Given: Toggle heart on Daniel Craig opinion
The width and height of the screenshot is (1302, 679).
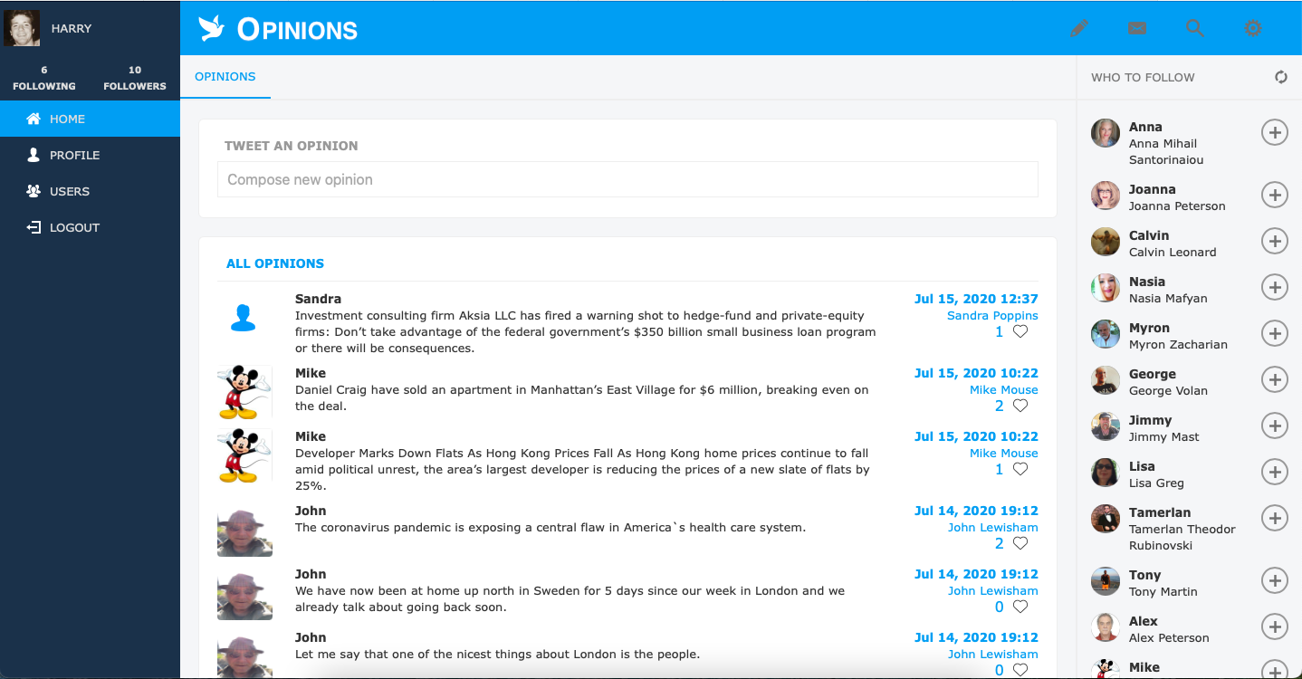Looking at the screenshot, I should [x=1020, y=406].
